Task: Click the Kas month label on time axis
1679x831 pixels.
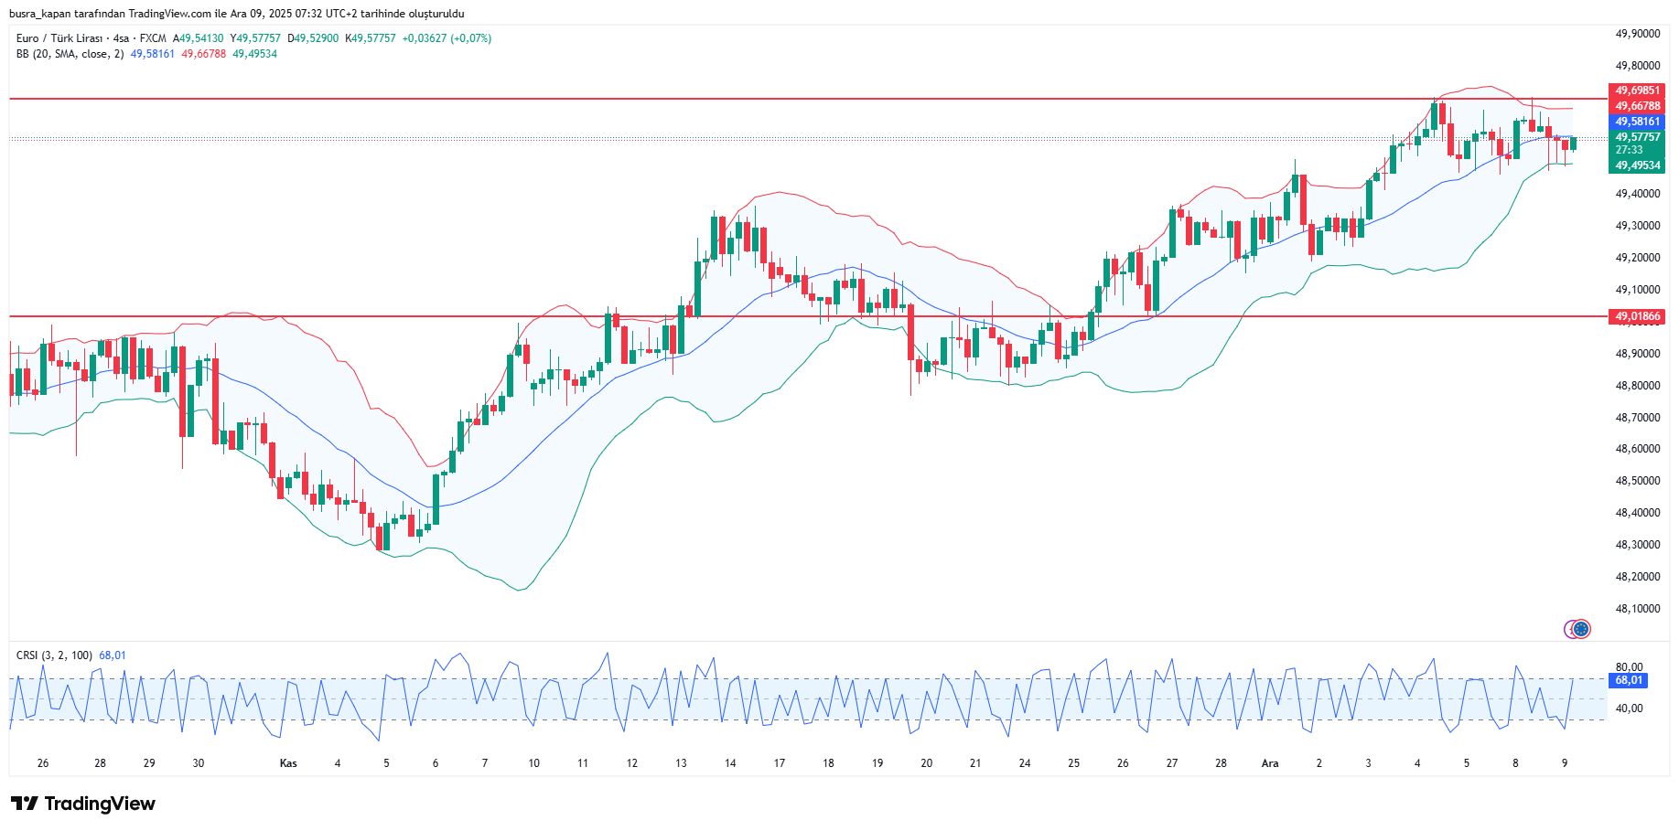Action: [x=288, y=763]
